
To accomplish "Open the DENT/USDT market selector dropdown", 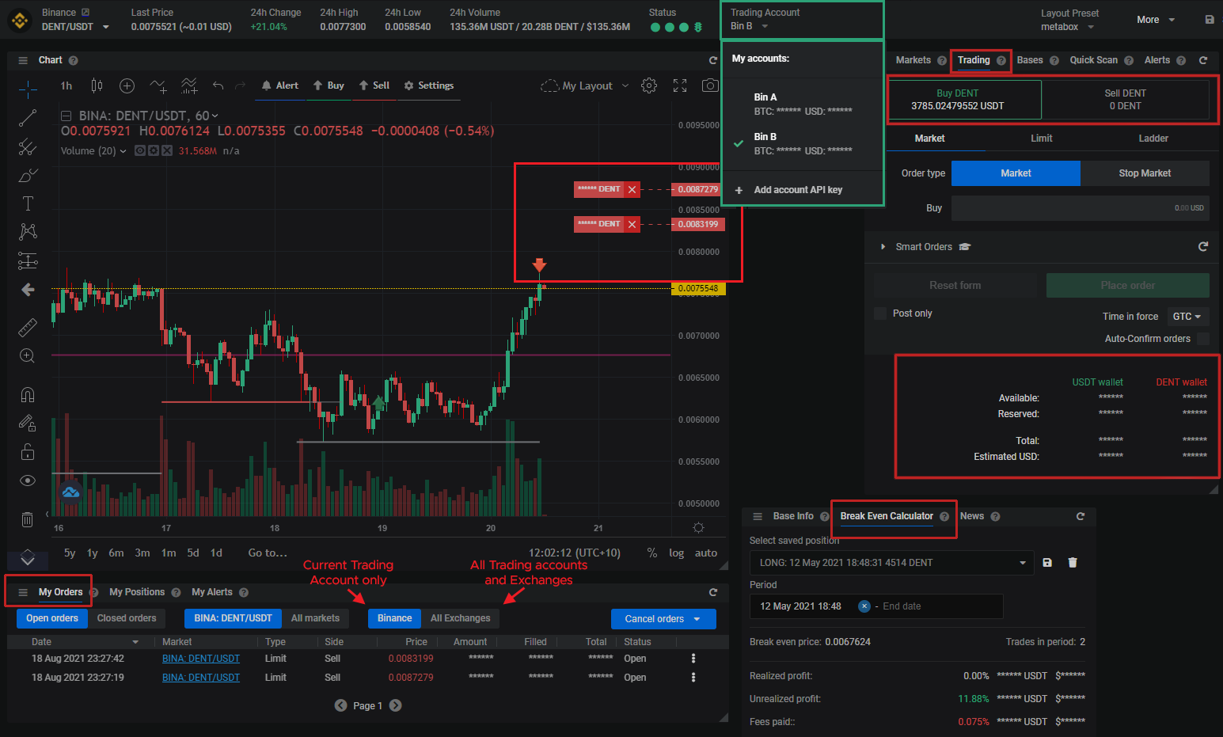I will point(106,27).
